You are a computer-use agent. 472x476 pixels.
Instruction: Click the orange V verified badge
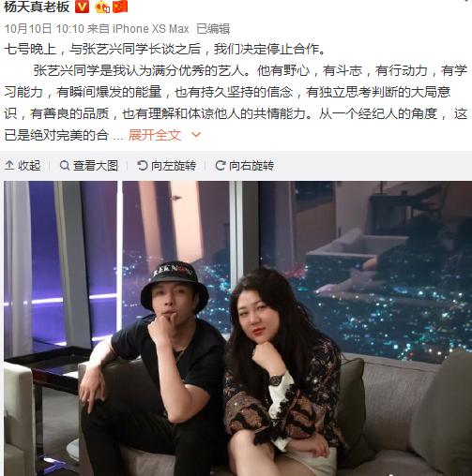(x=82, y=7)
